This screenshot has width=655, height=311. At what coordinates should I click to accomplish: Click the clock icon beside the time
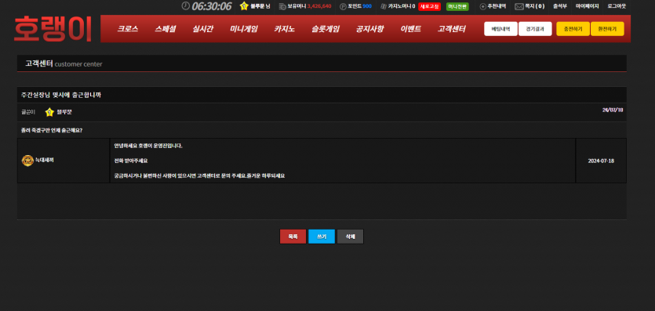(x=185, y=5)
